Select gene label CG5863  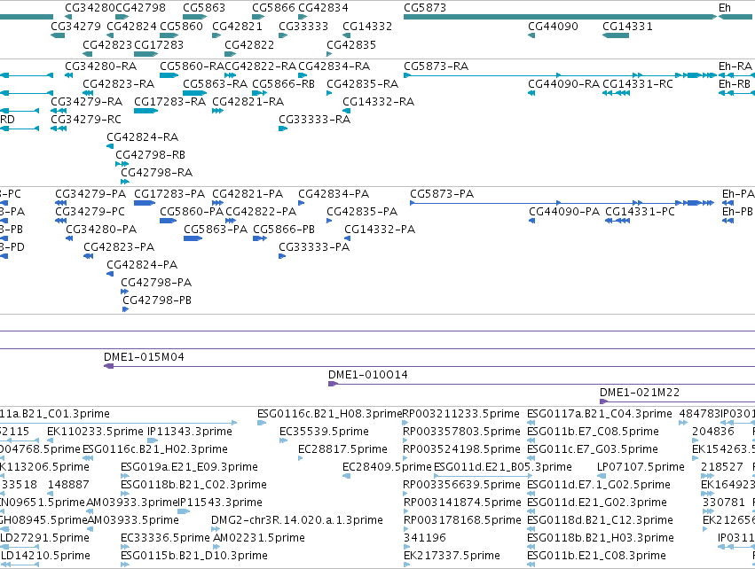[x=204, y=8]
